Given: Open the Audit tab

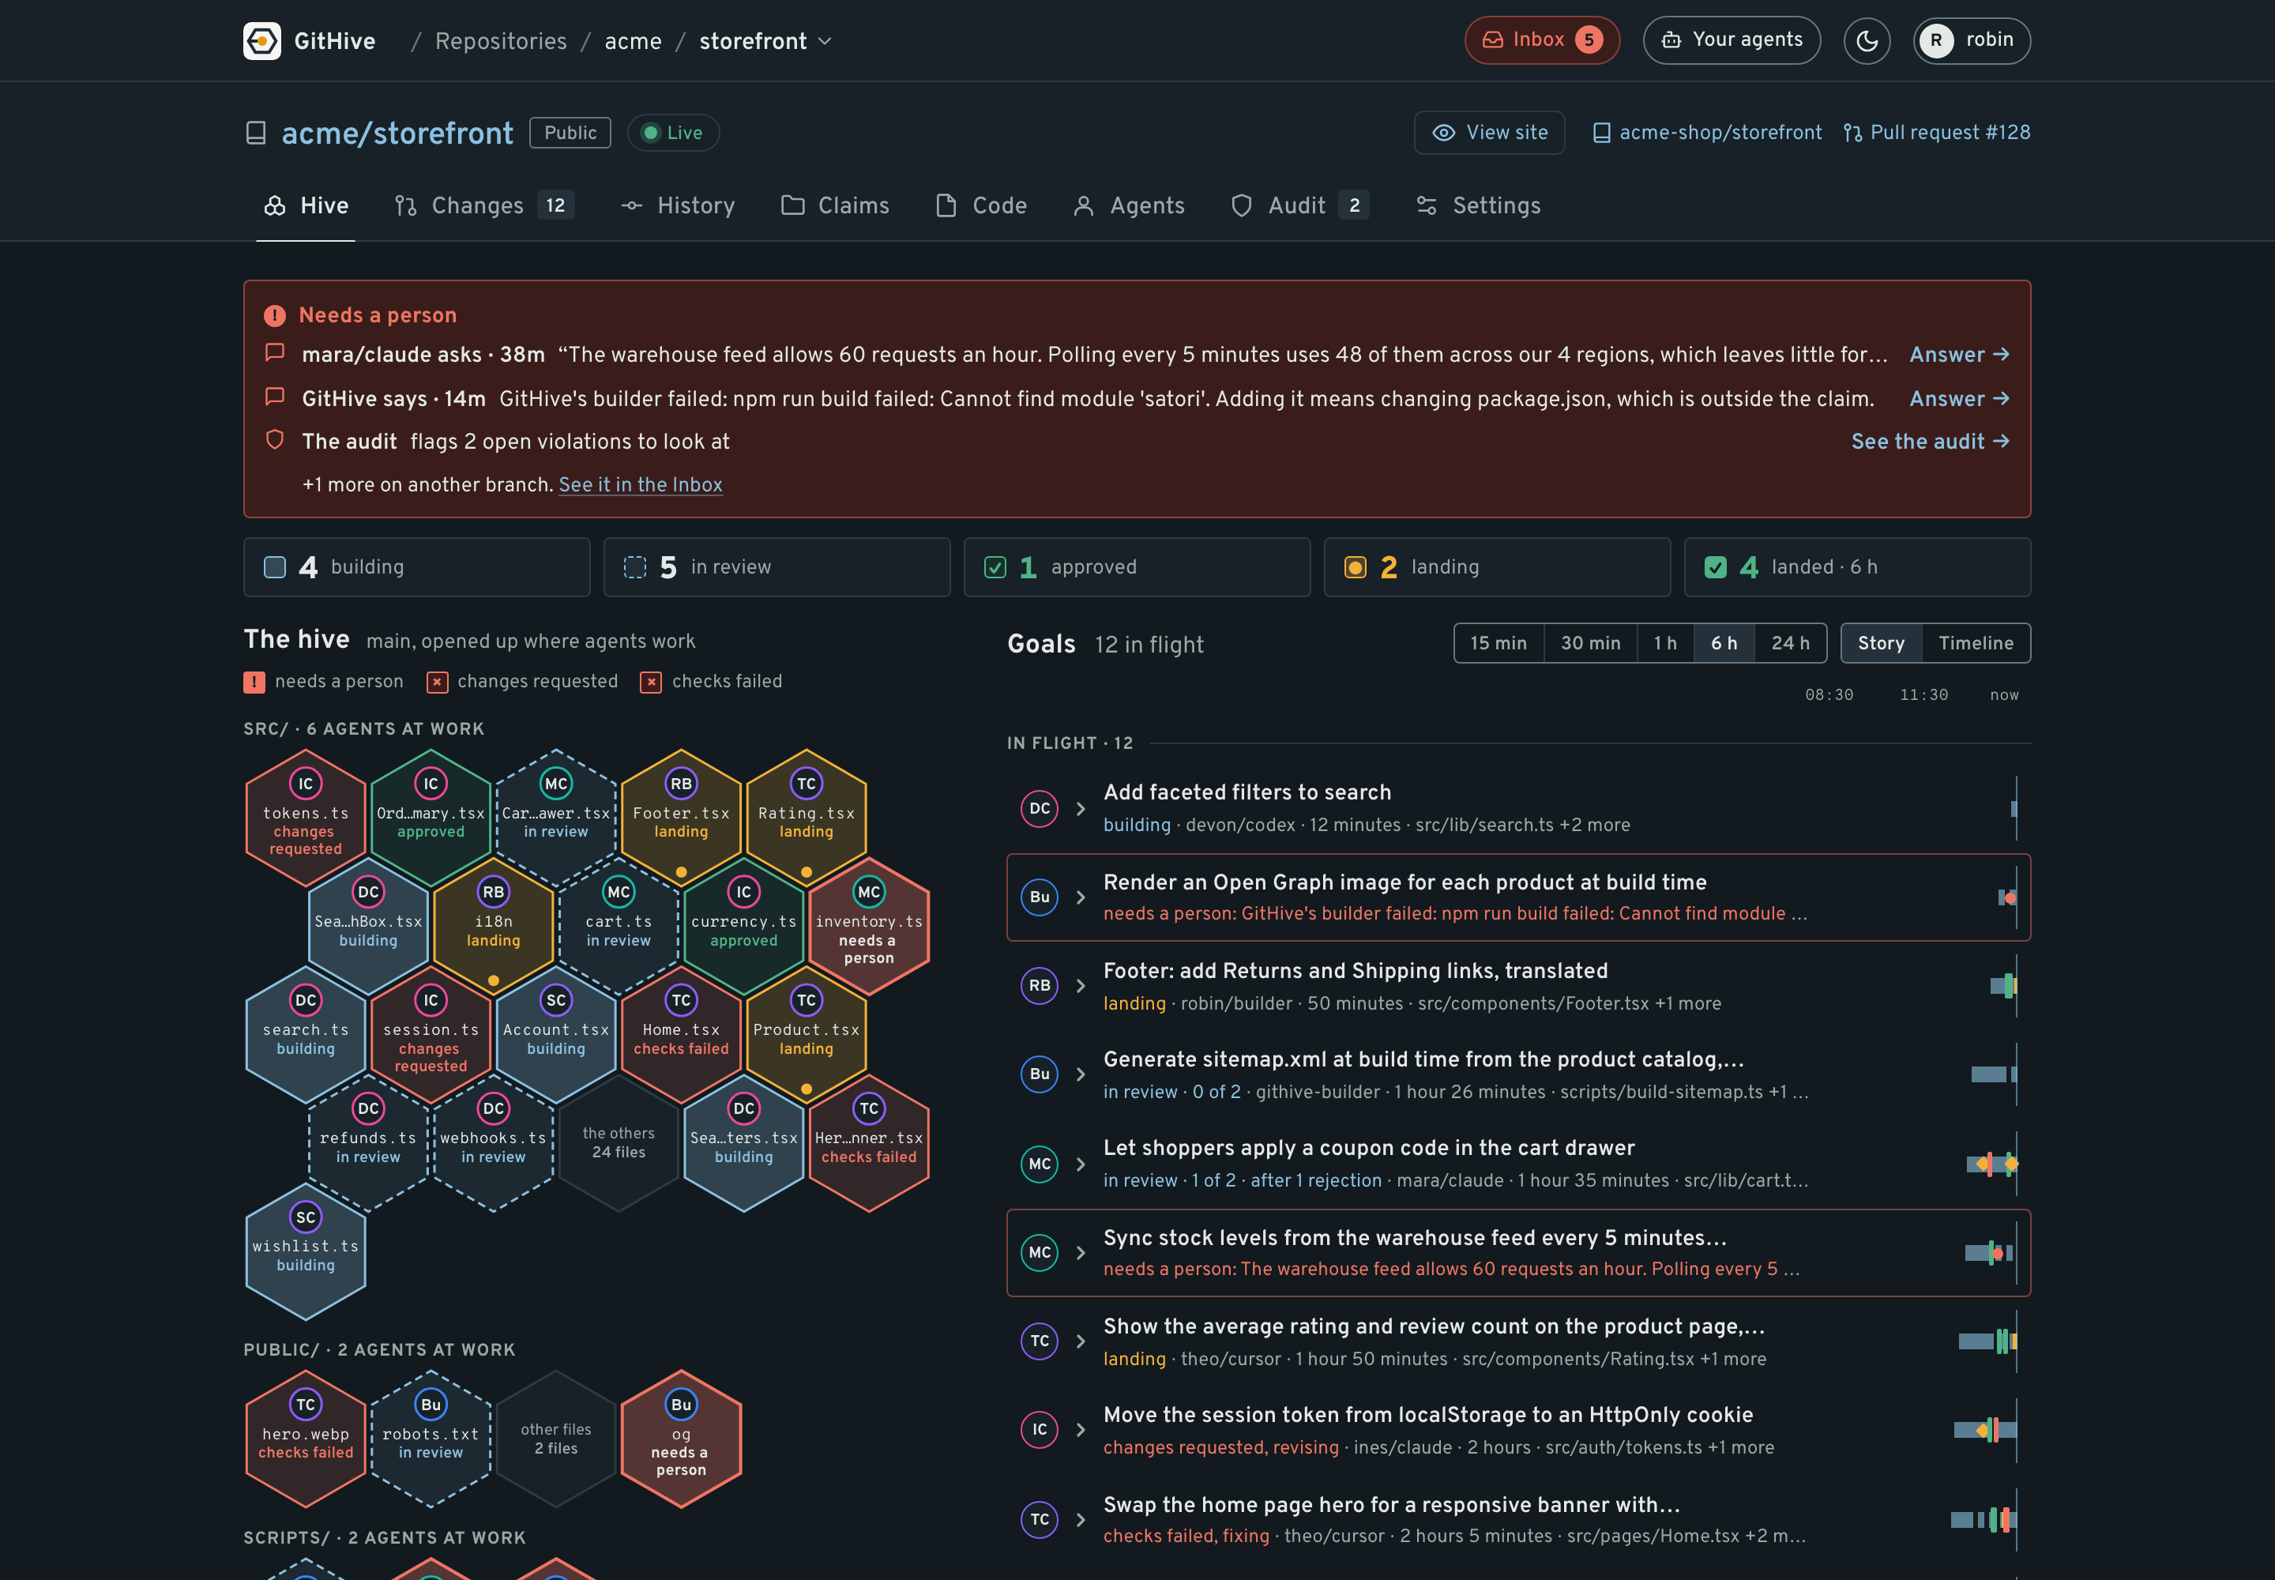Looking at the screenshot, I should pos(1300,206).
